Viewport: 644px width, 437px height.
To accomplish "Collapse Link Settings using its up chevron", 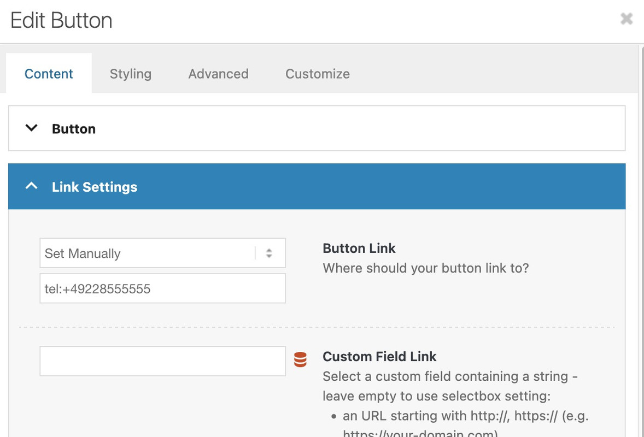I will click(31, 186).
